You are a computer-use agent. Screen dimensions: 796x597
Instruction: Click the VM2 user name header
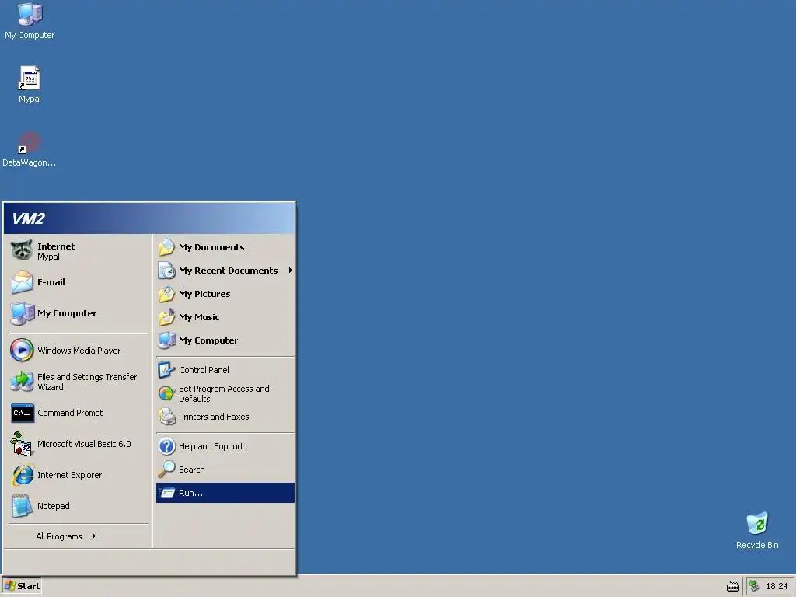(29, 218)
